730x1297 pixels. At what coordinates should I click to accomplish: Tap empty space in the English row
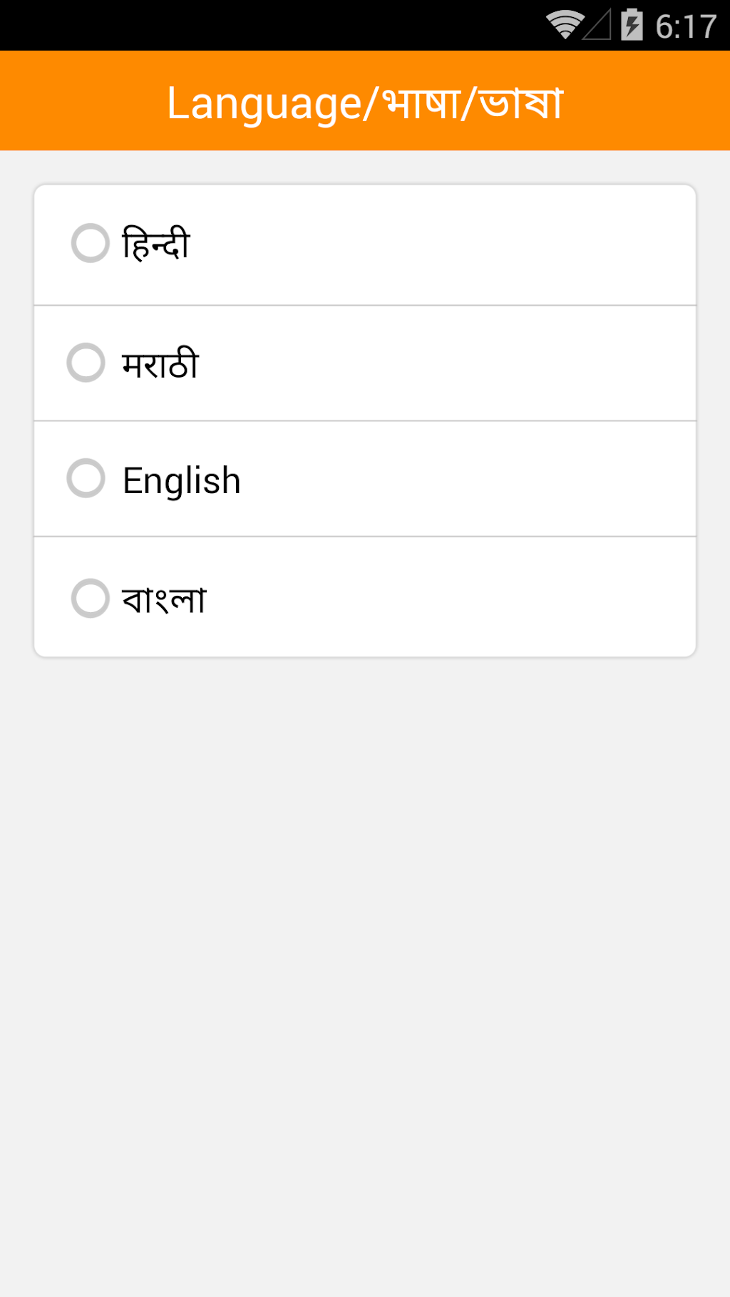pos(463,479)
